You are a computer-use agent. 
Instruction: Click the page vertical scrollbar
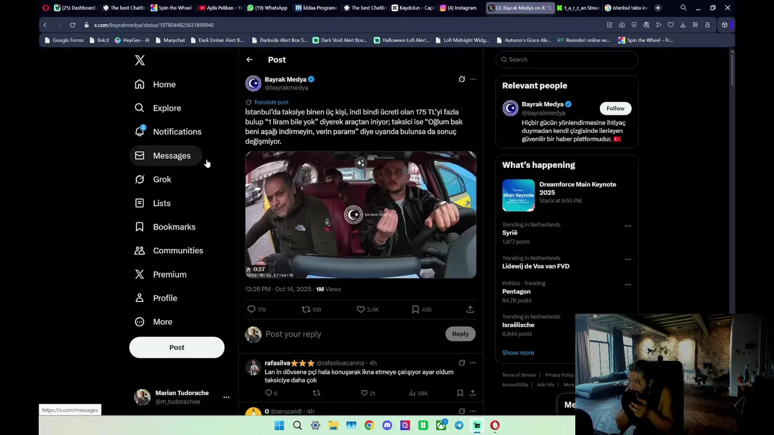(732, 69)
